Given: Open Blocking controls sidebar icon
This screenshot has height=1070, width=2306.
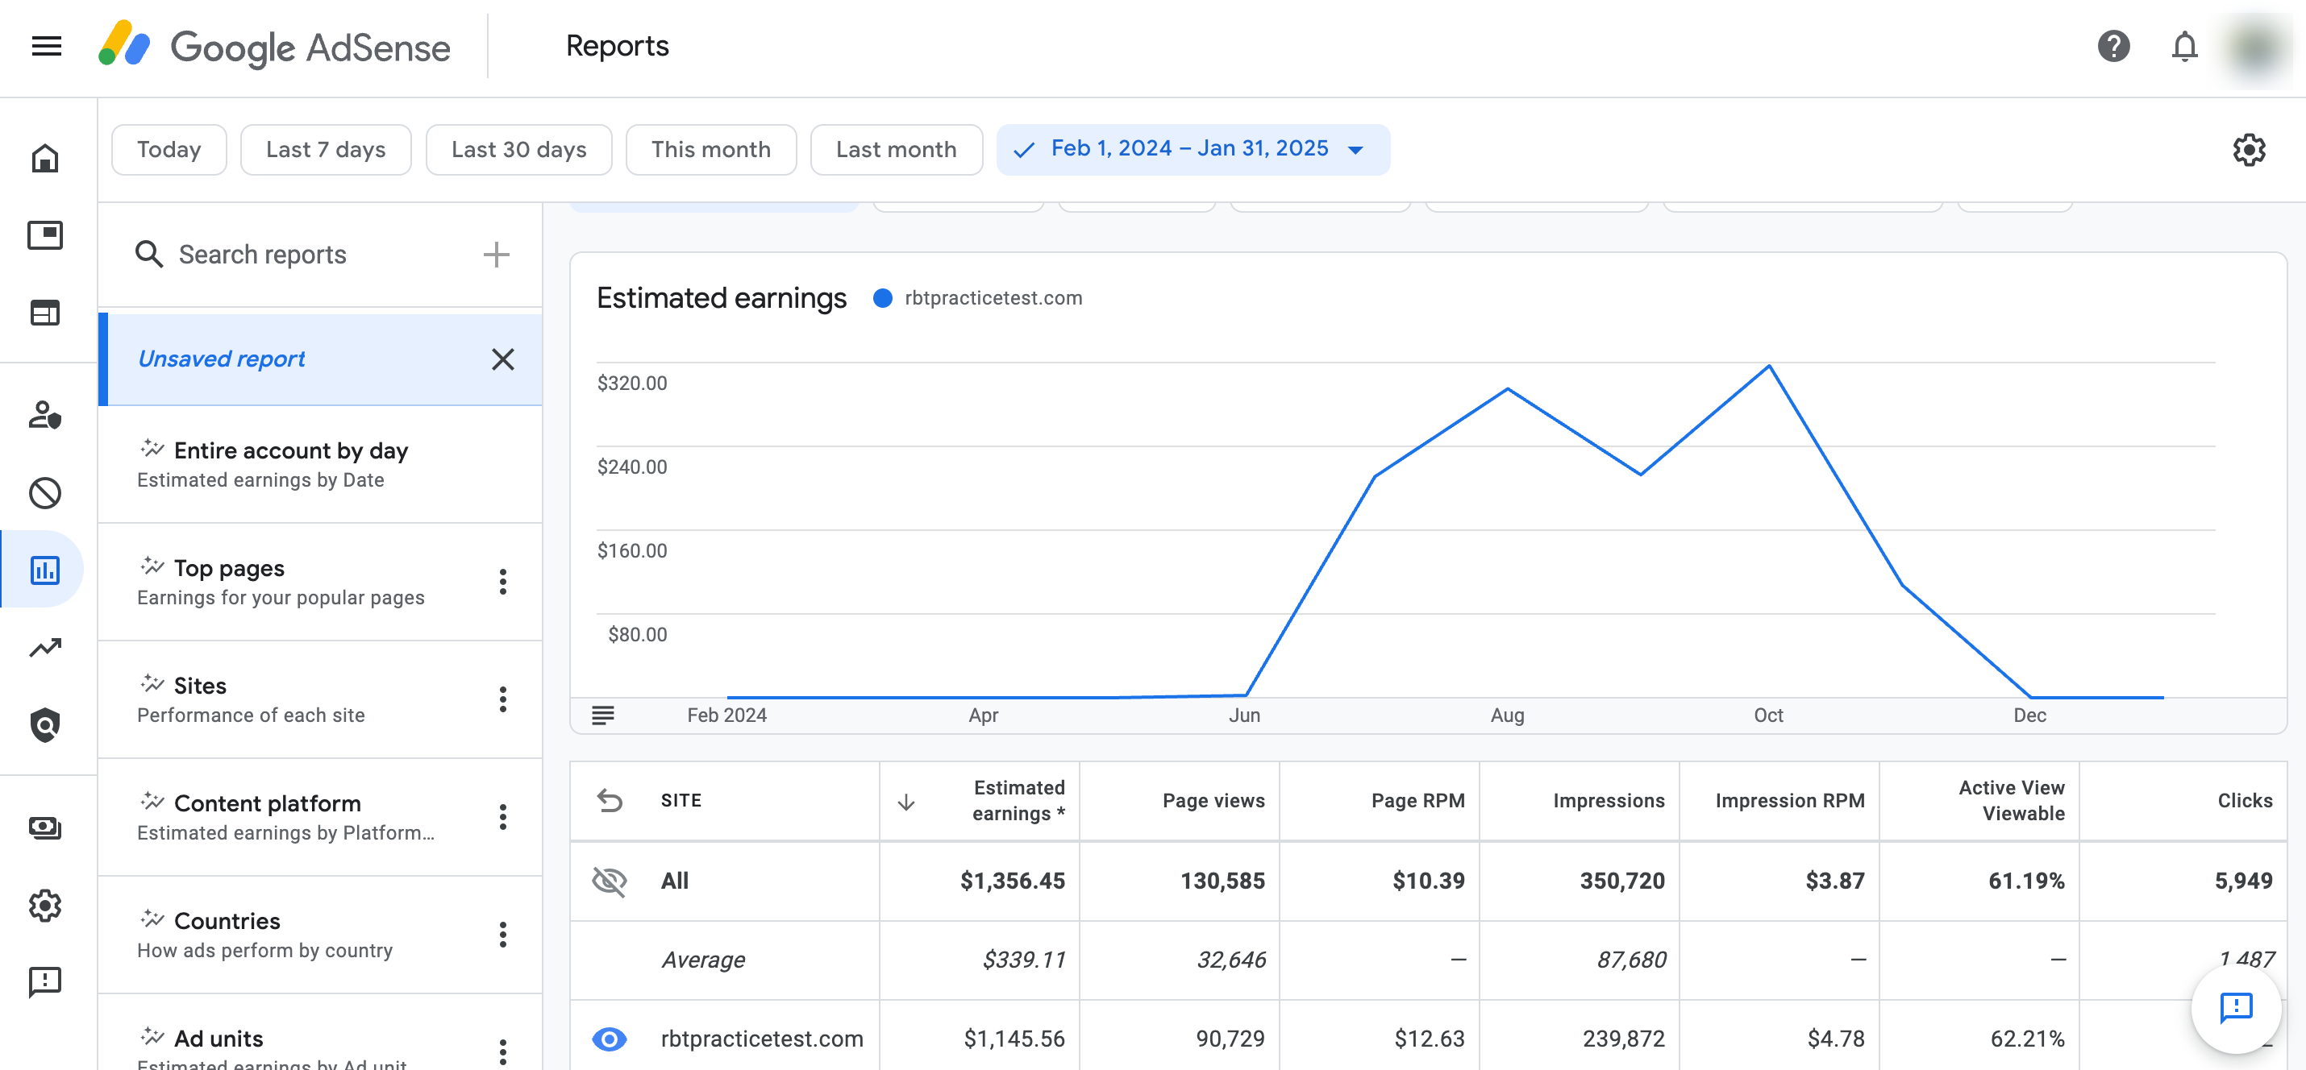Looking at the screenshot, I should click(x=45, y=493).
